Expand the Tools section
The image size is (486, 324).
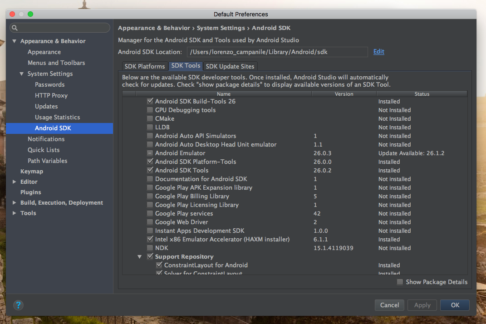point(14,213)
